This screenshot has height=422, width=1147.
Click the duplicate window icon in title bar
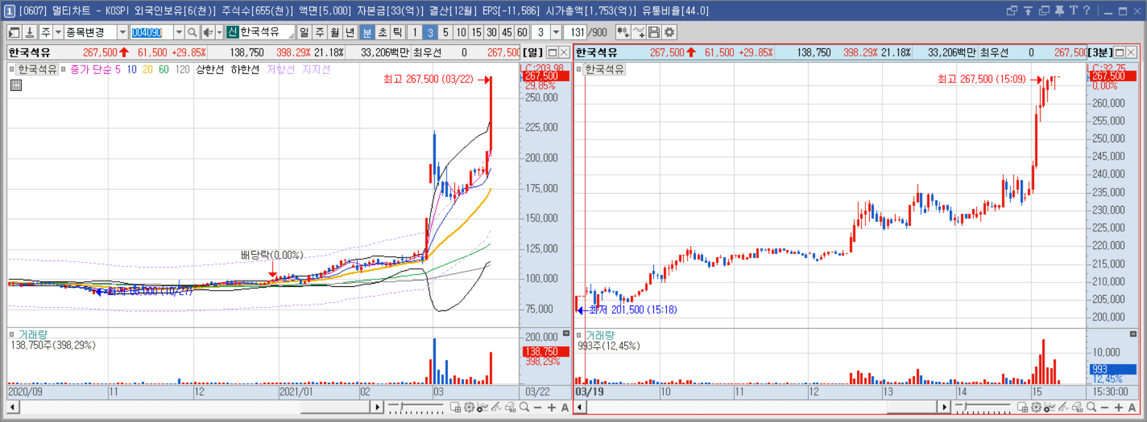point(1044,10)
